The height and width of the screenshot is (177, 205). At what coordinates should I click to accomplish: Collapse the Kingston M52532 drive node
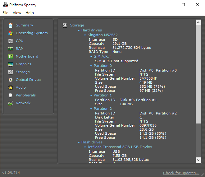[x=85, y=35]
